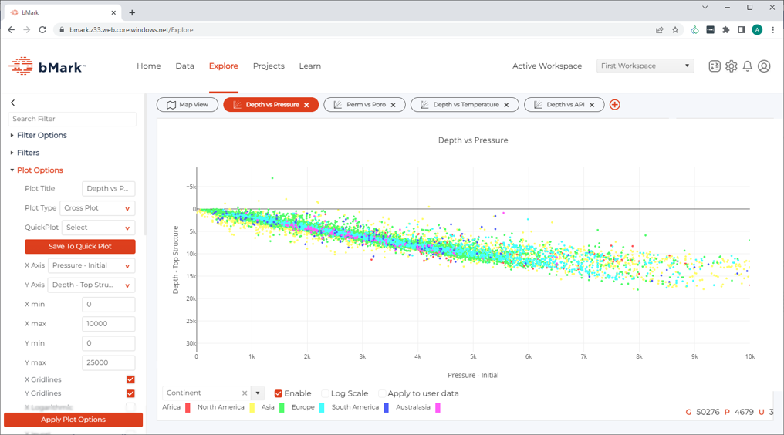Close the Depth vs API tab
The image size is (784, 435).
[592, 105]
